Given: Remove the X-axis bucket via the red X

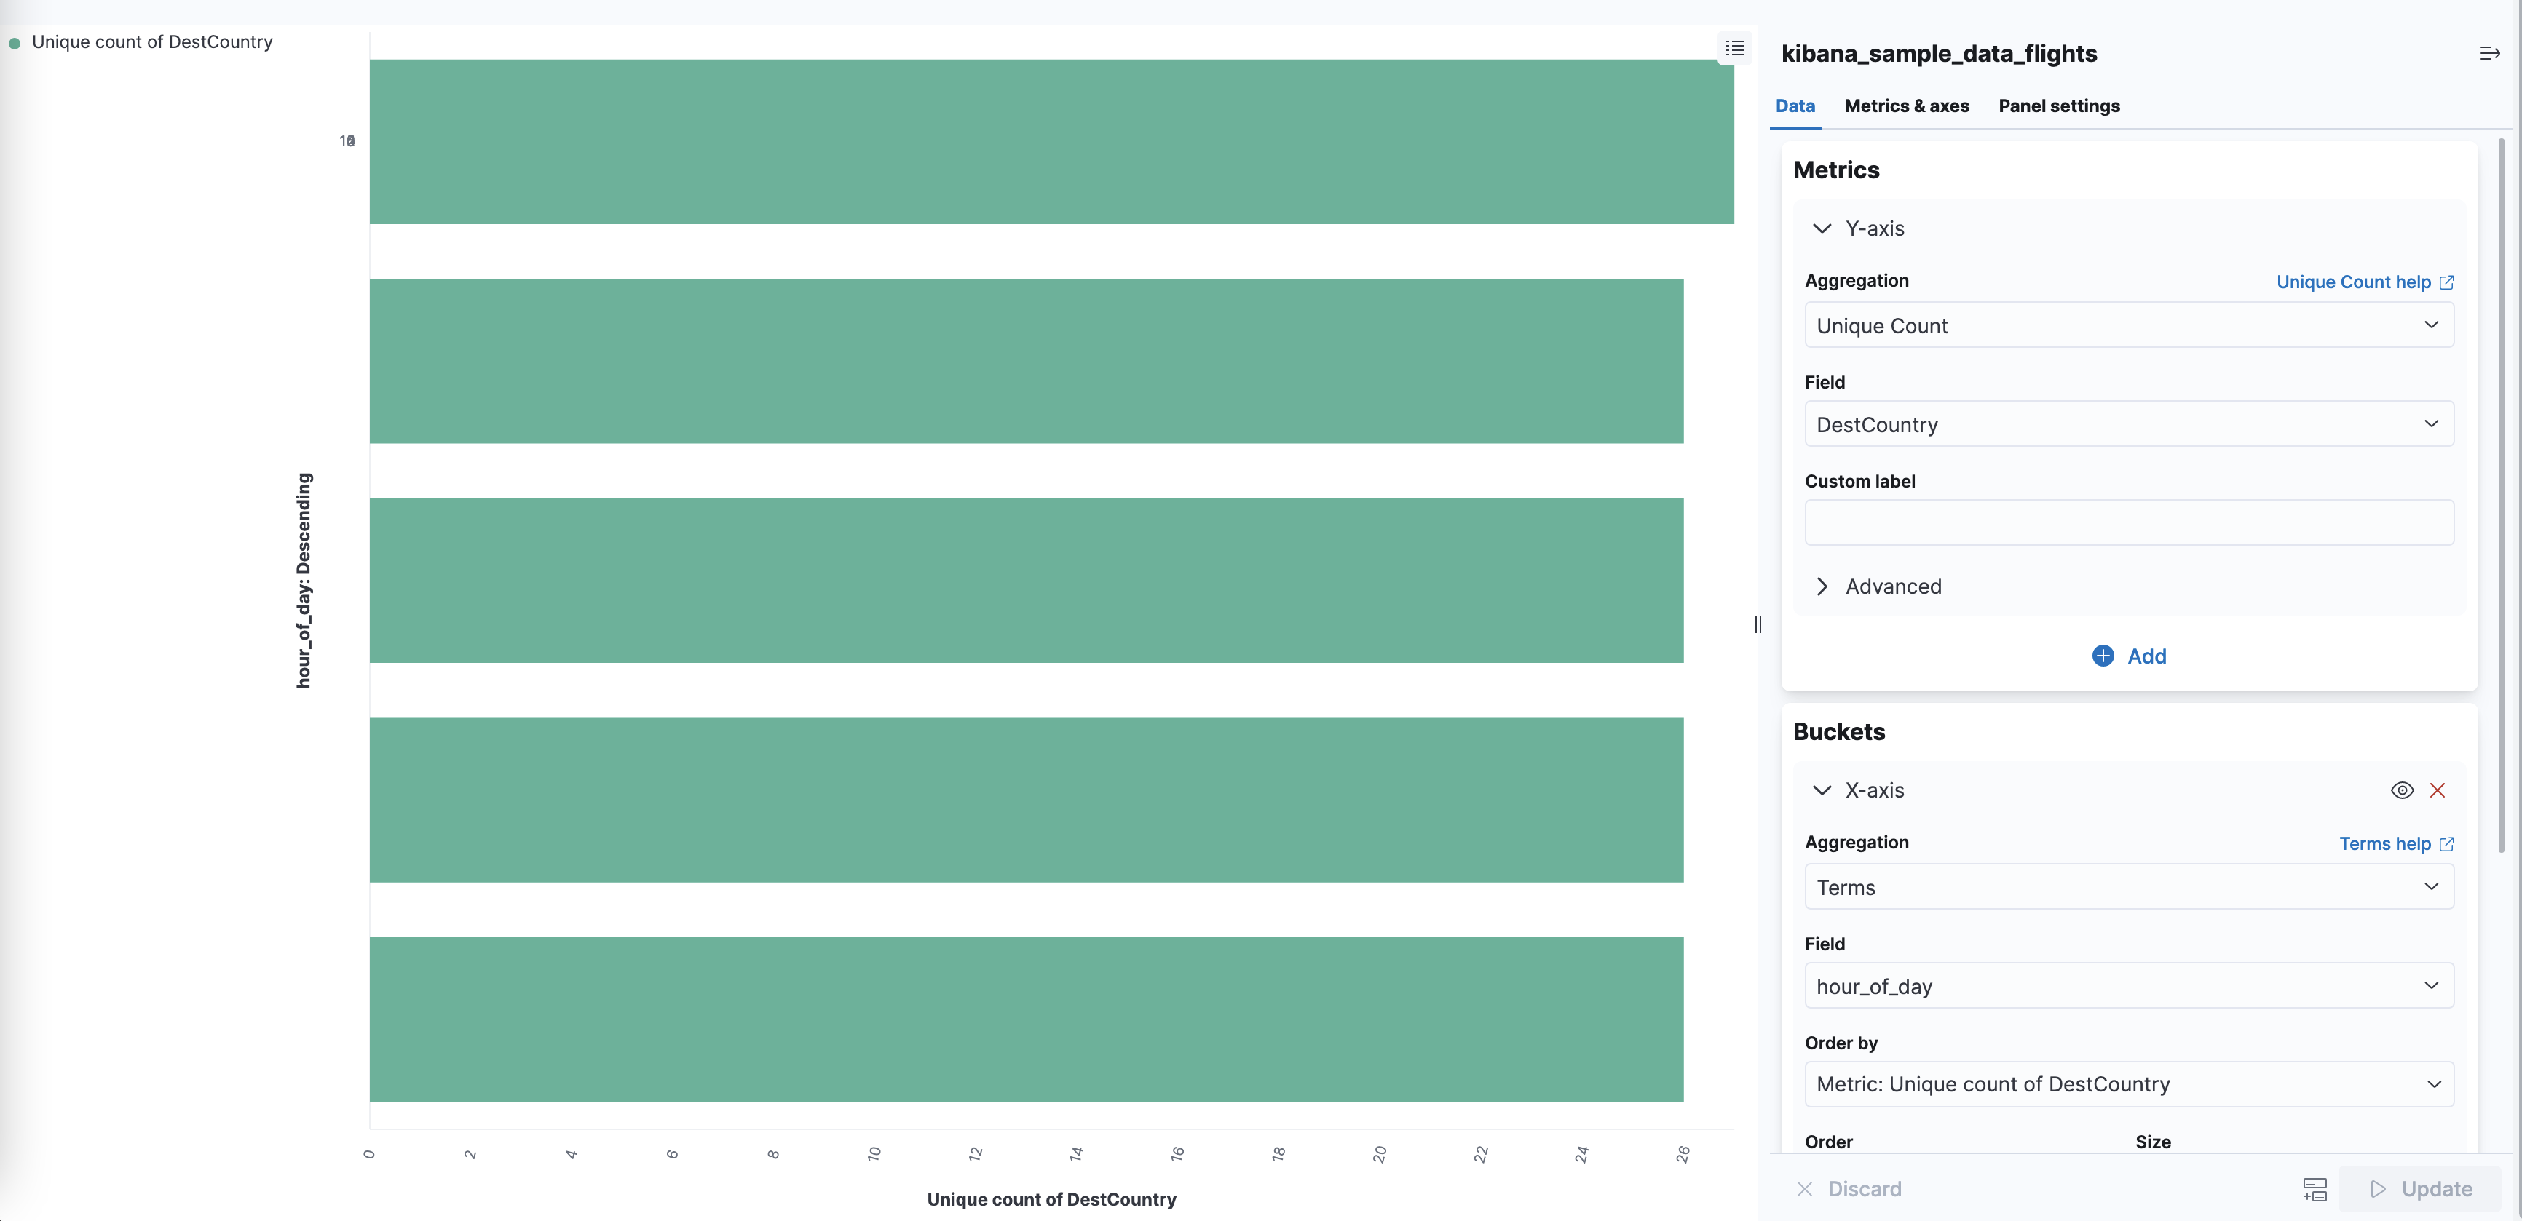Looking at the screenshot, I should 2438,790.
